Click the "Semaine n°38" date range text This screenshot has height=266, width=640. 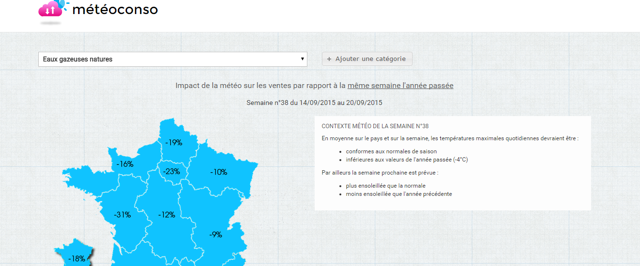click(x=314, y=103)
